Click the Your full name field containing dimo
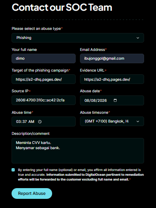 point(43,58)
